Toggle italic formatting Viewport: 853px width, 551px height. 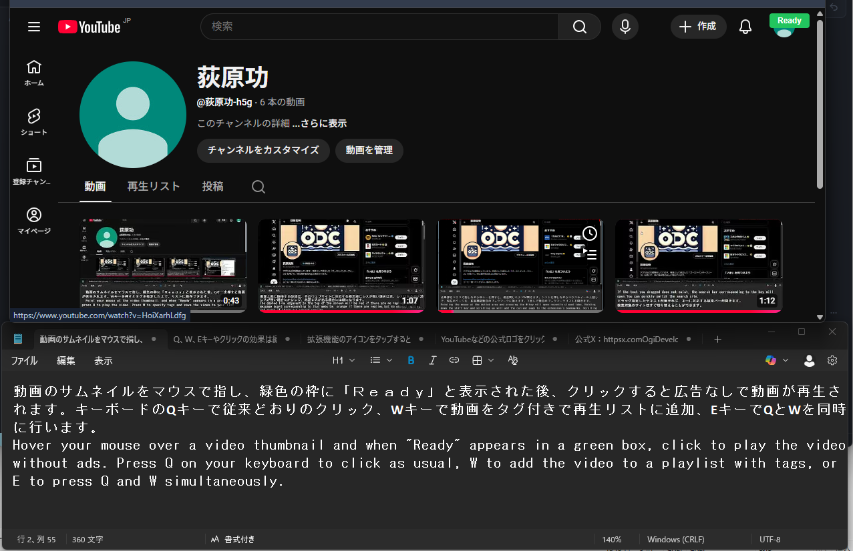pyautogui.click(x=432, y=360)
